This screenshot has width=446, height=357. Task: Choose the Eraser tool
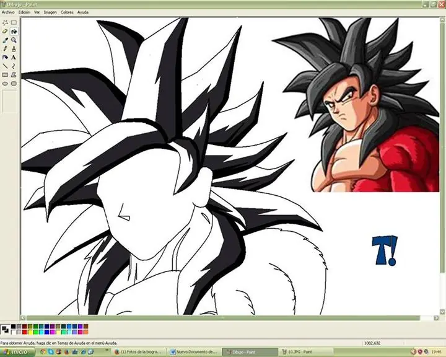coord(5,32)
